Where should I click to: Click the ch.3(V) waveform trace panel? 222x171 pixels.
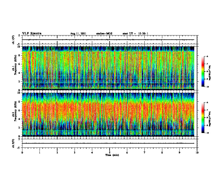tap(110, 143)
